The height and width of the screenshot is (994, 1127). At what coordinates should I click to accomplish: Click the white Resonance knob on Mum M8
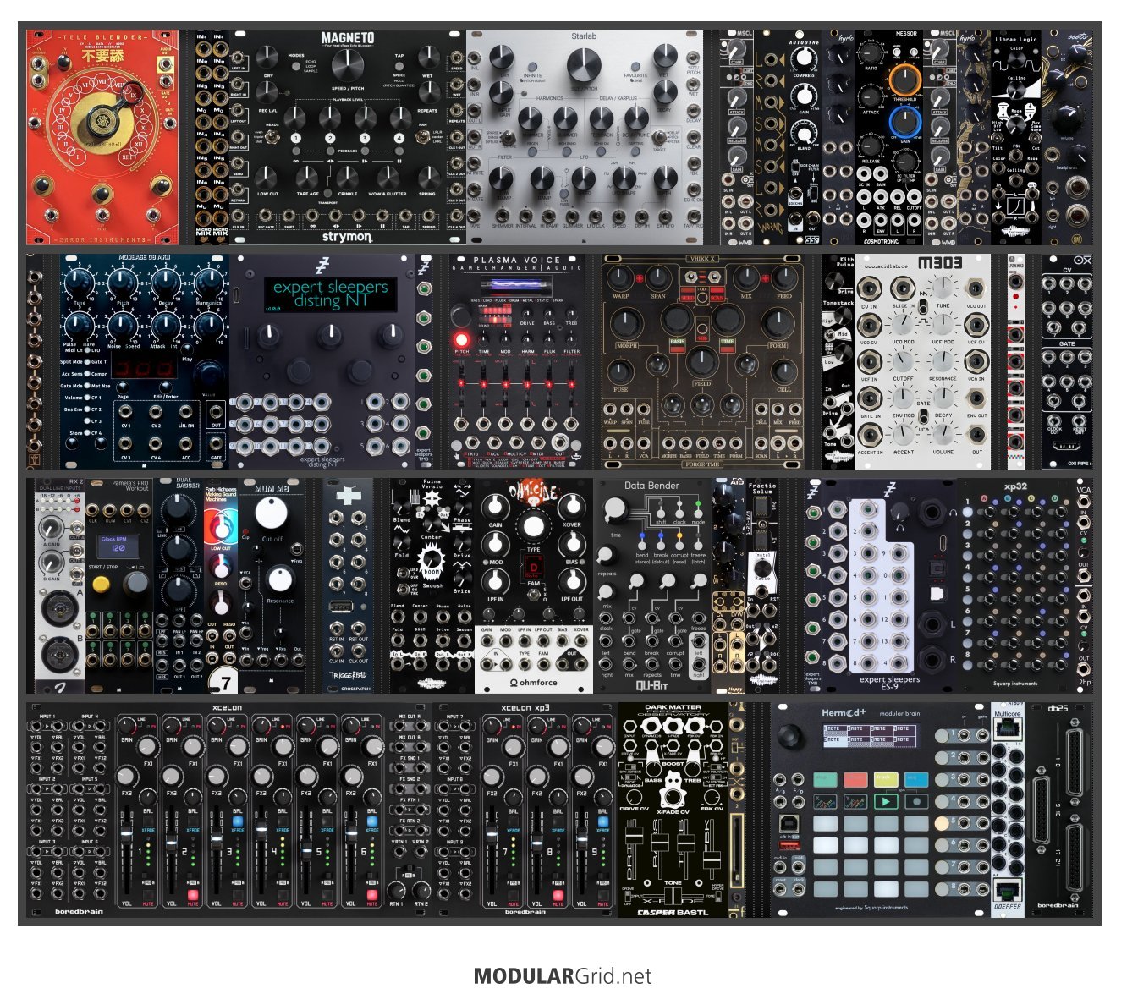[279, 580]
